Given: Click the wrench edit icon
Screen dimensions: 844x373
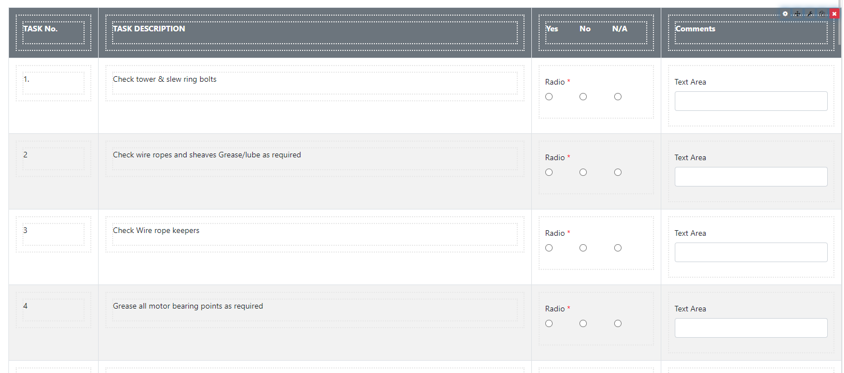Looking at the screenshot, I should 810,13.
